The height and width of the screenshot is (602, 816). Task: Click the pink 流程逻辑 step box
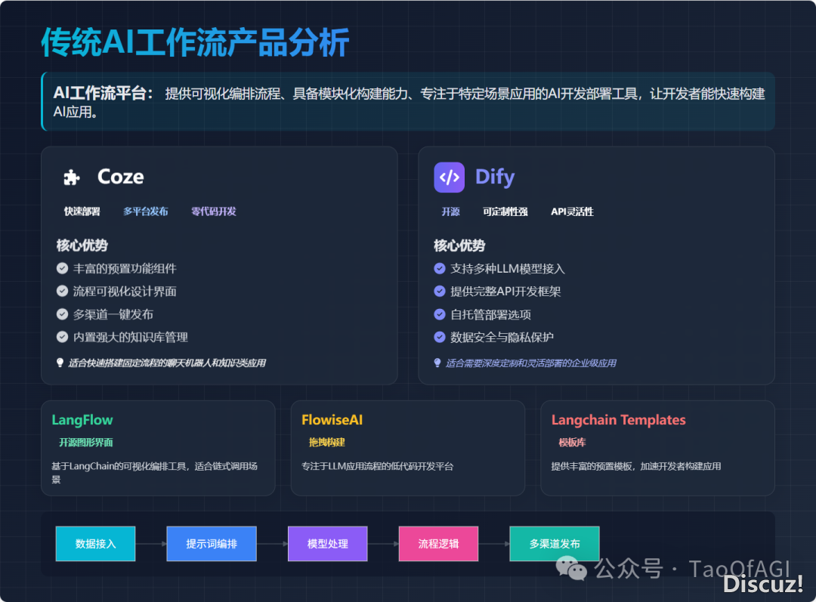coord(438,544)
